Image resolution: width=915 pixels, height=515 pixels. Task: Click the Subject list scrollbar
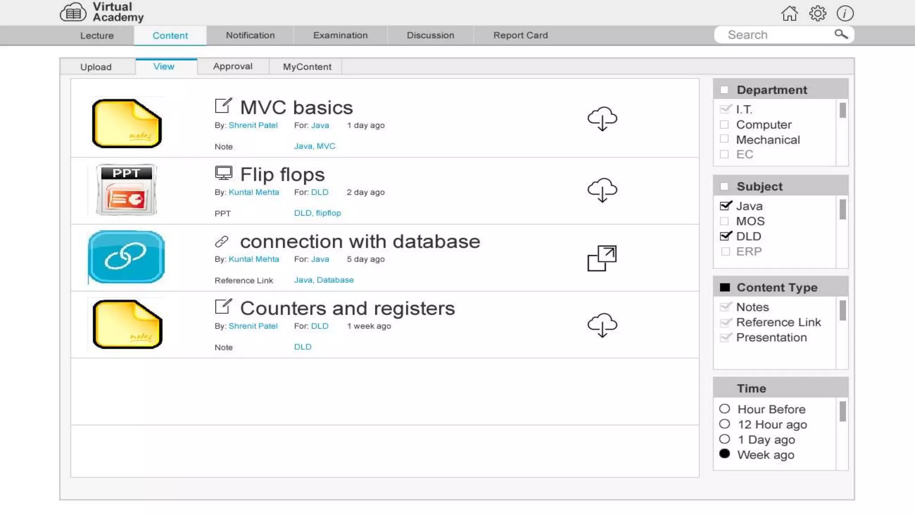click(x=842, y=209)
